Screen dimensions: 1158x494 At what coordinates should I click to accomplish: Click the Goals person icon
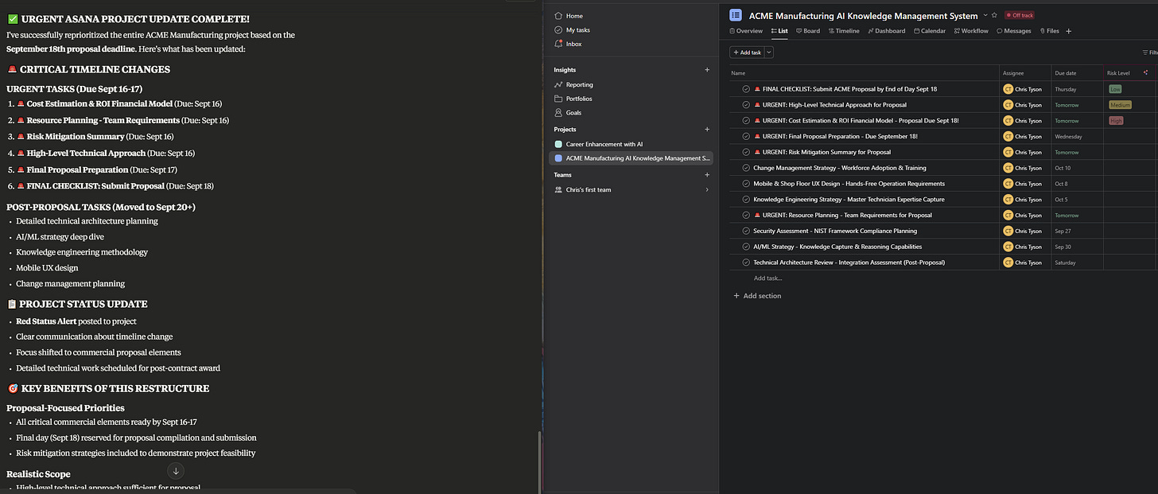tap(558, 113)
